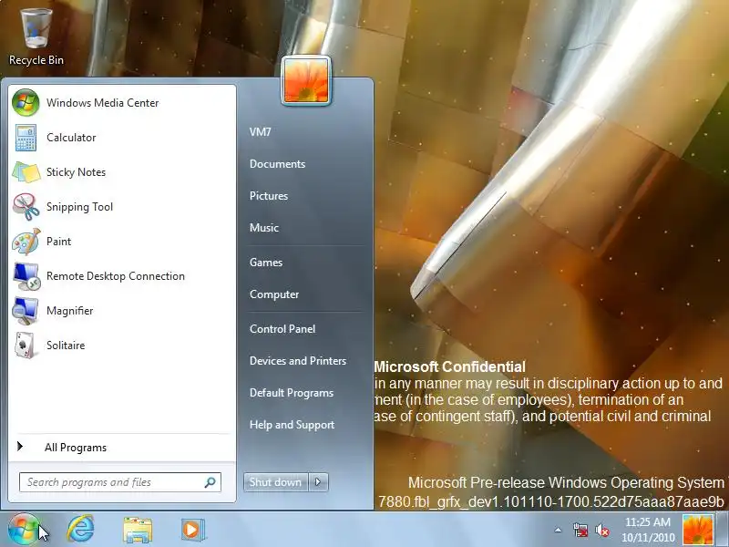This screenshot has width=729, height=547.
Task: Open Paint using palette icon
Action: (x=26, y=242)
